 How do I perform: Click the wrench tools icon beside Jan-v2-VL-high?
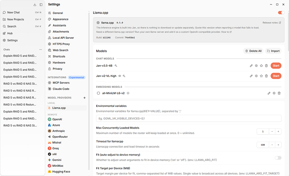coord(124,76)
